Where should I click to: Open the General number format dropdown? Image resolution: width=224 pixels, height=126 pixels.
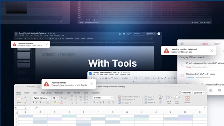click(x=103, y=98)
